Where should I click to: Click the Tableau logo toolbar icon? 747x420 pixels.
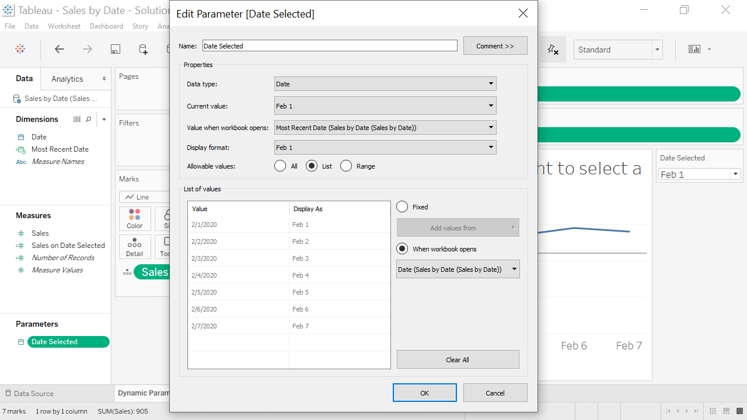click(x=20, y=50)
